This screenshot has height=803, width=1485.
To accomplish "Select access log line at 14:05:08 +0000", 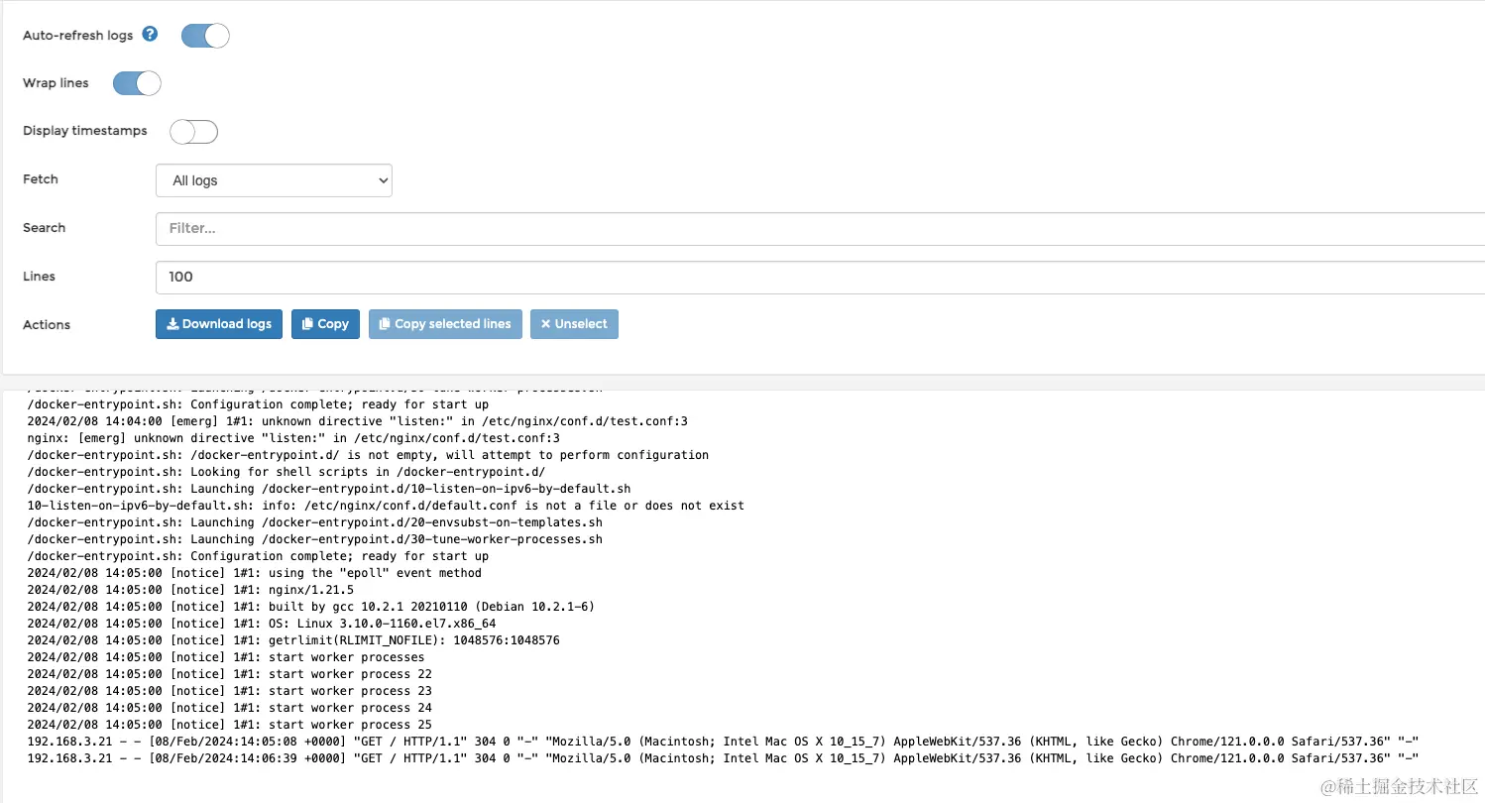I will [x=723, y=742].
